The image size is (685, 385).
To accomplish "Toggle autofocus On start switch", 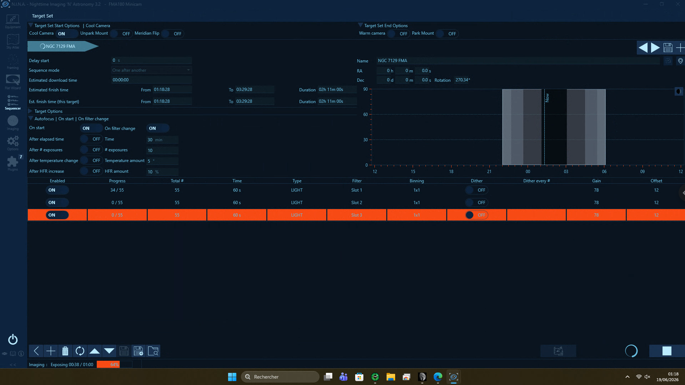I will (x=91, y=128).
